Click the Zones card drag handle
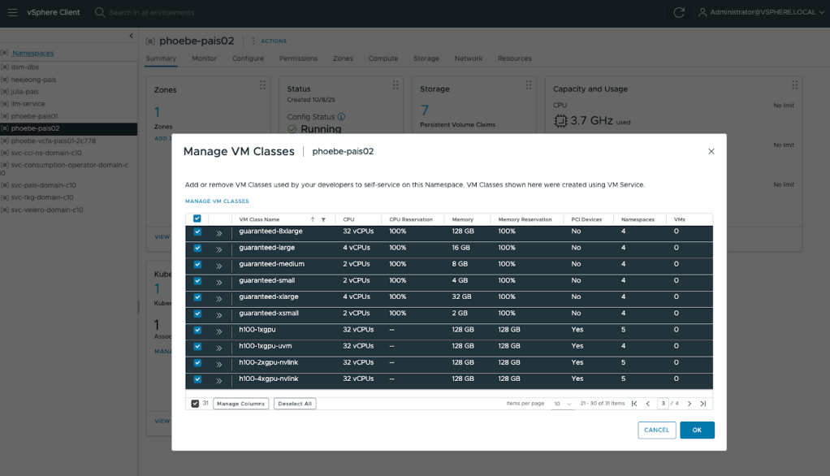The image size is (830, 476). click(x=262, y=84)
